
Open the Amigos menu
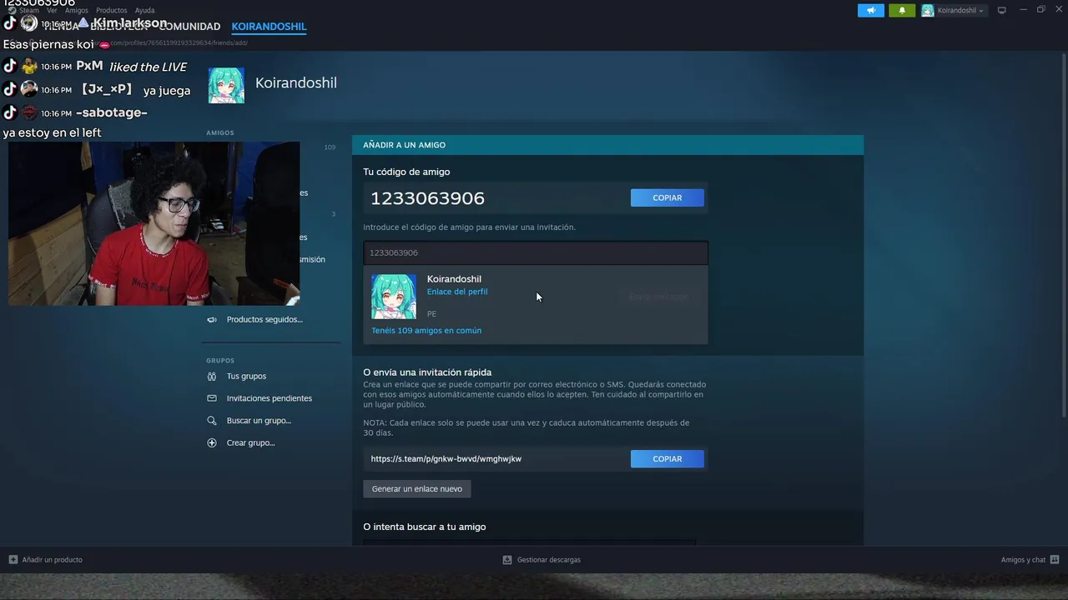[x=77, y=10]
